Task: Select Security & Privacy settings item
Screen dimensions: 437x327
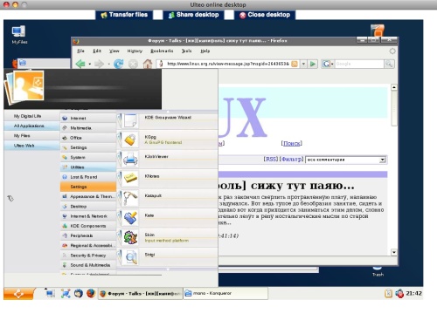Action: pyautogui.click(x=88, y=255)
